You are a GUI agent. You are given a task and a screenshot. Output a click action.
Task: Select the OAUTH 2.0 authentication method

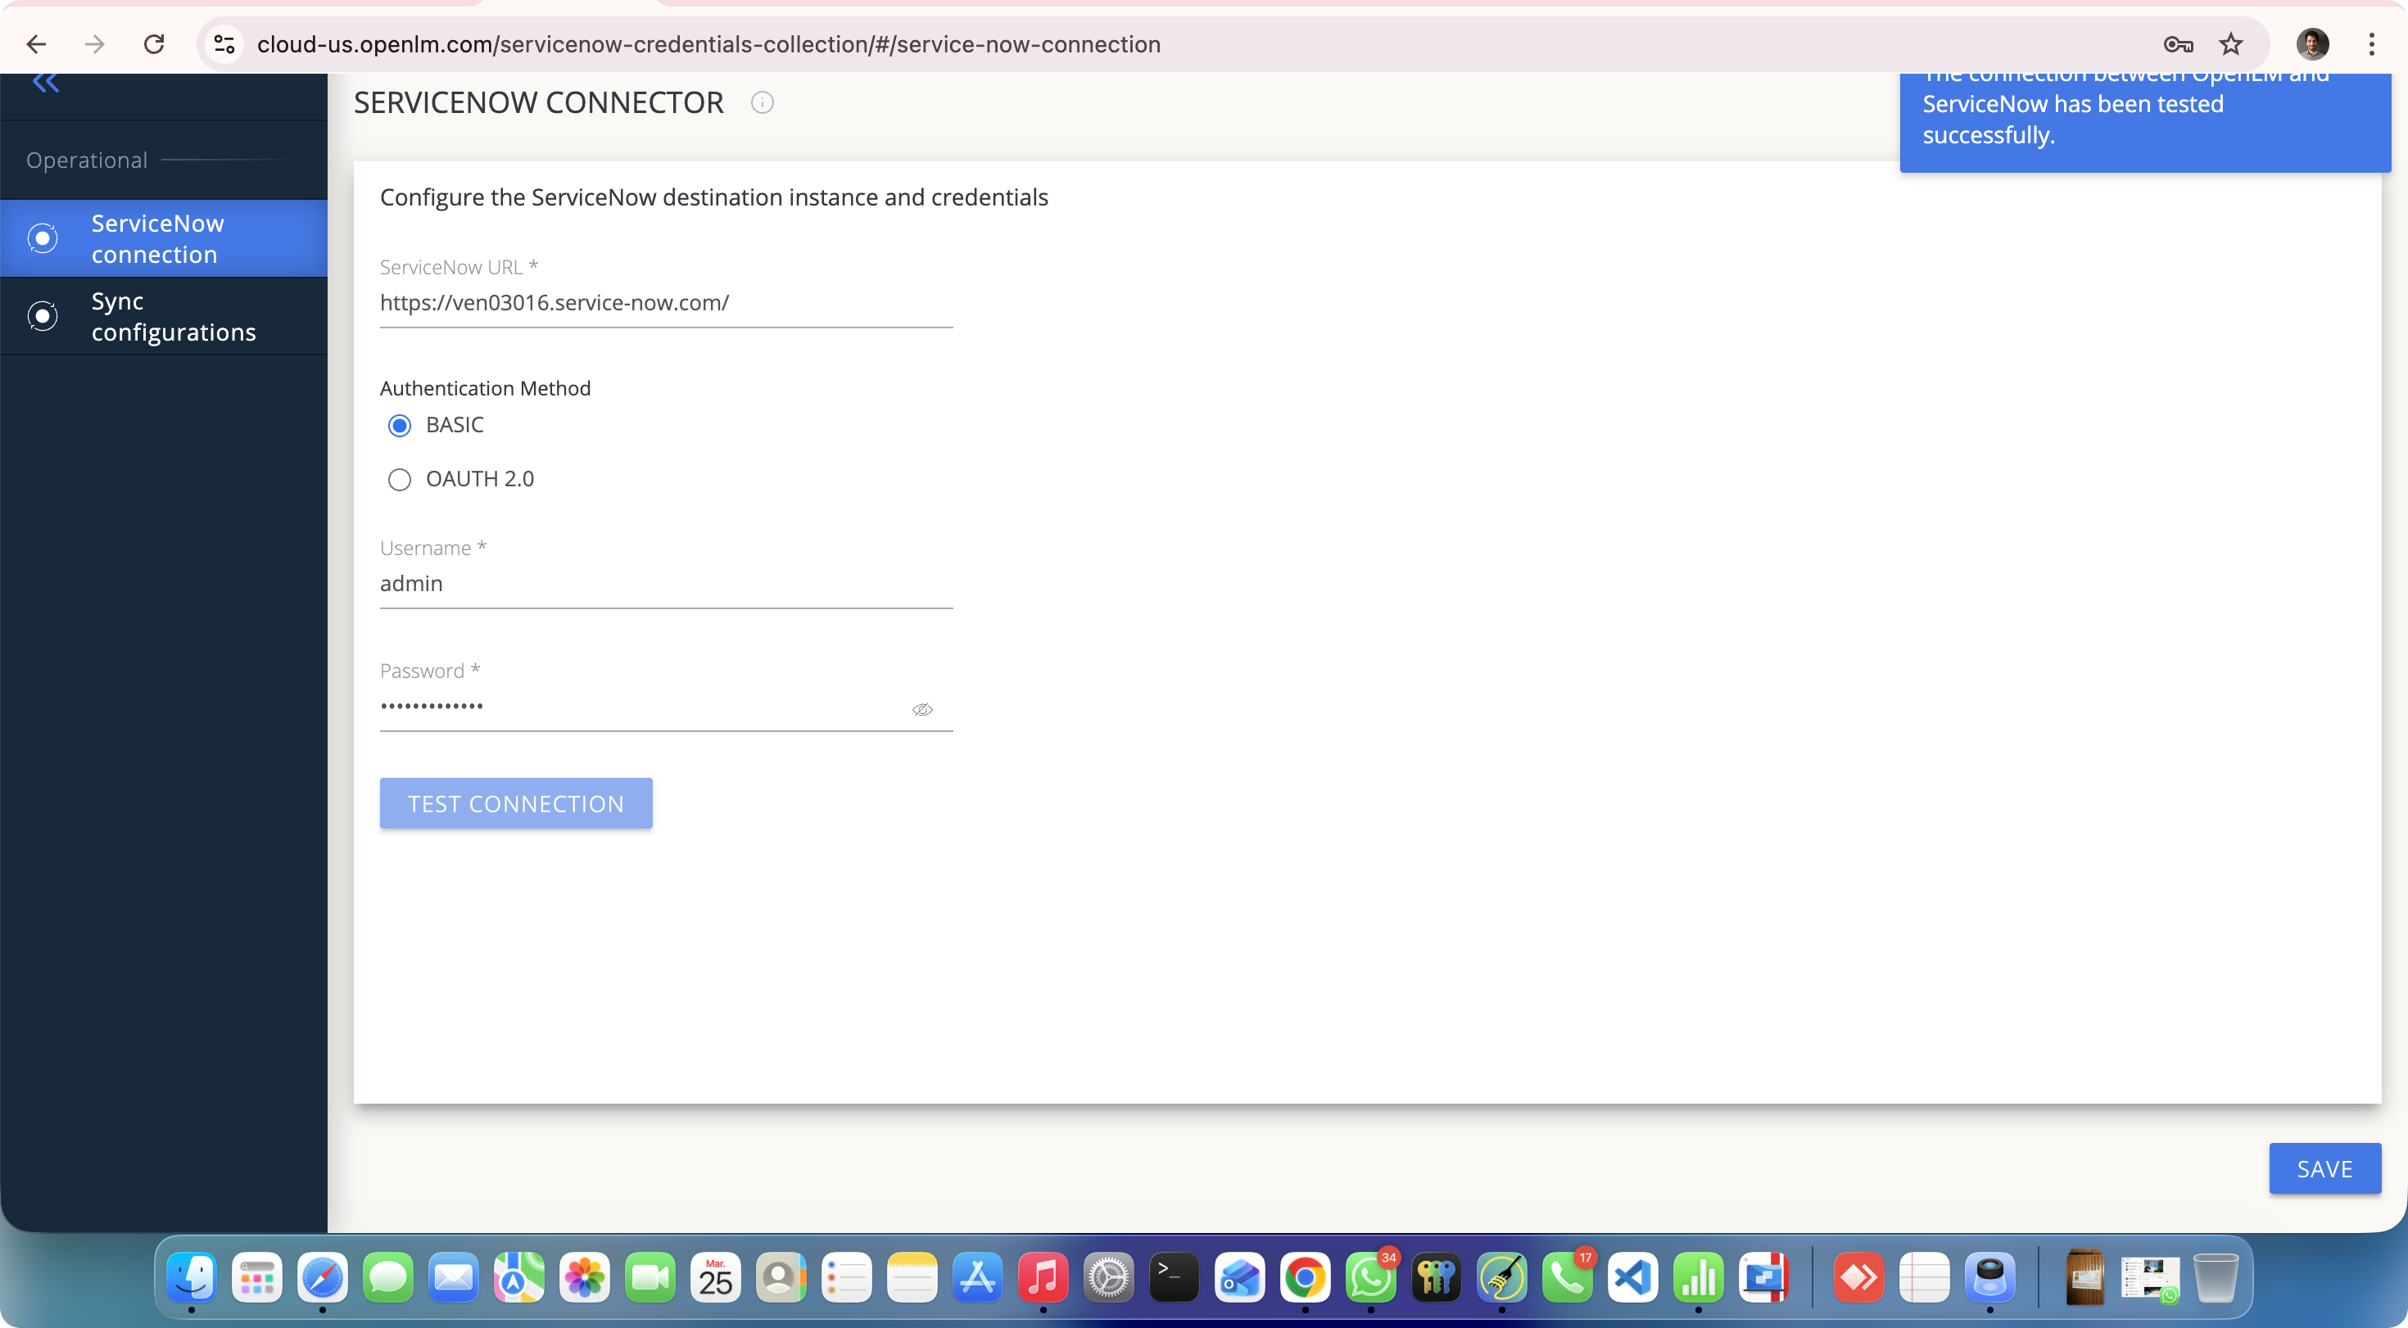click(x=399, y=480)
